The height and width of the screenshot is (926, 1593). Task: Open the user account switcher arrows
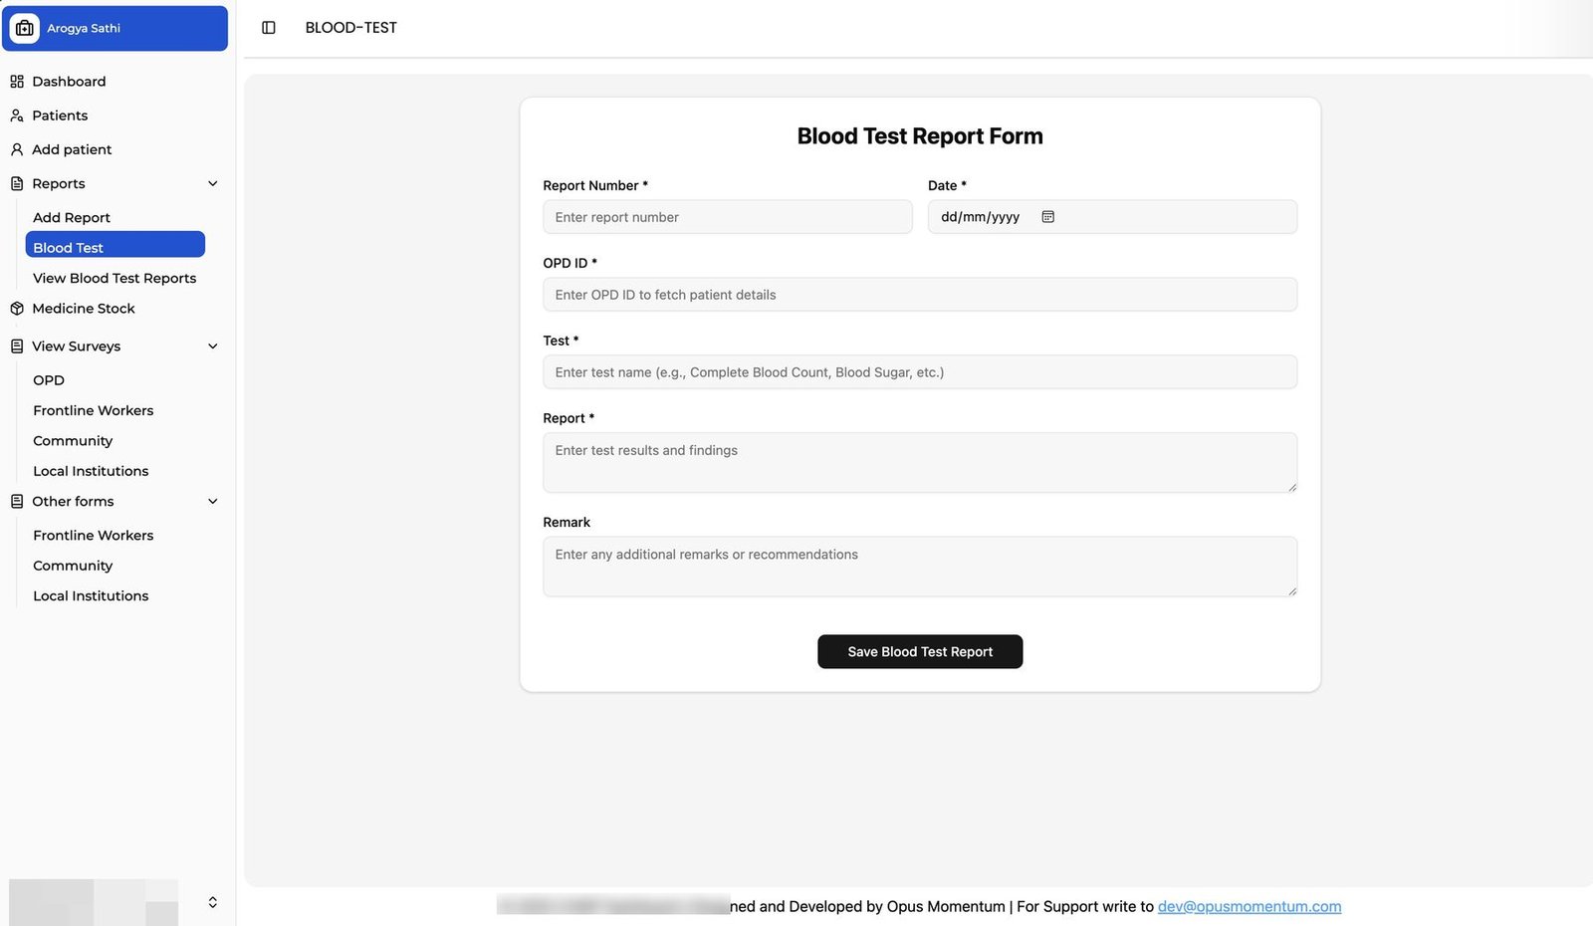(213, 902)
